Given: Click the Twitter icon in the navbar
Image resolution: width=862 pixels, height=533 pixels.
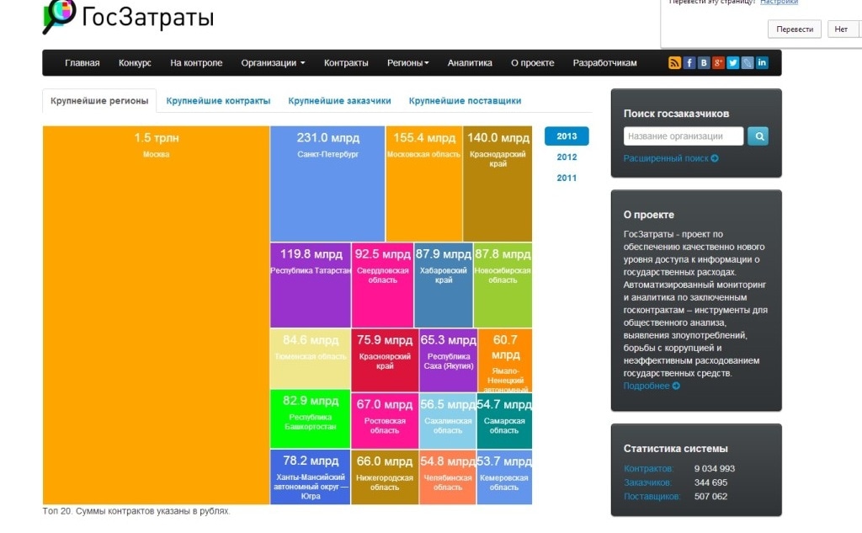Looking at the screenshot, I should click(x=734, y=62).
